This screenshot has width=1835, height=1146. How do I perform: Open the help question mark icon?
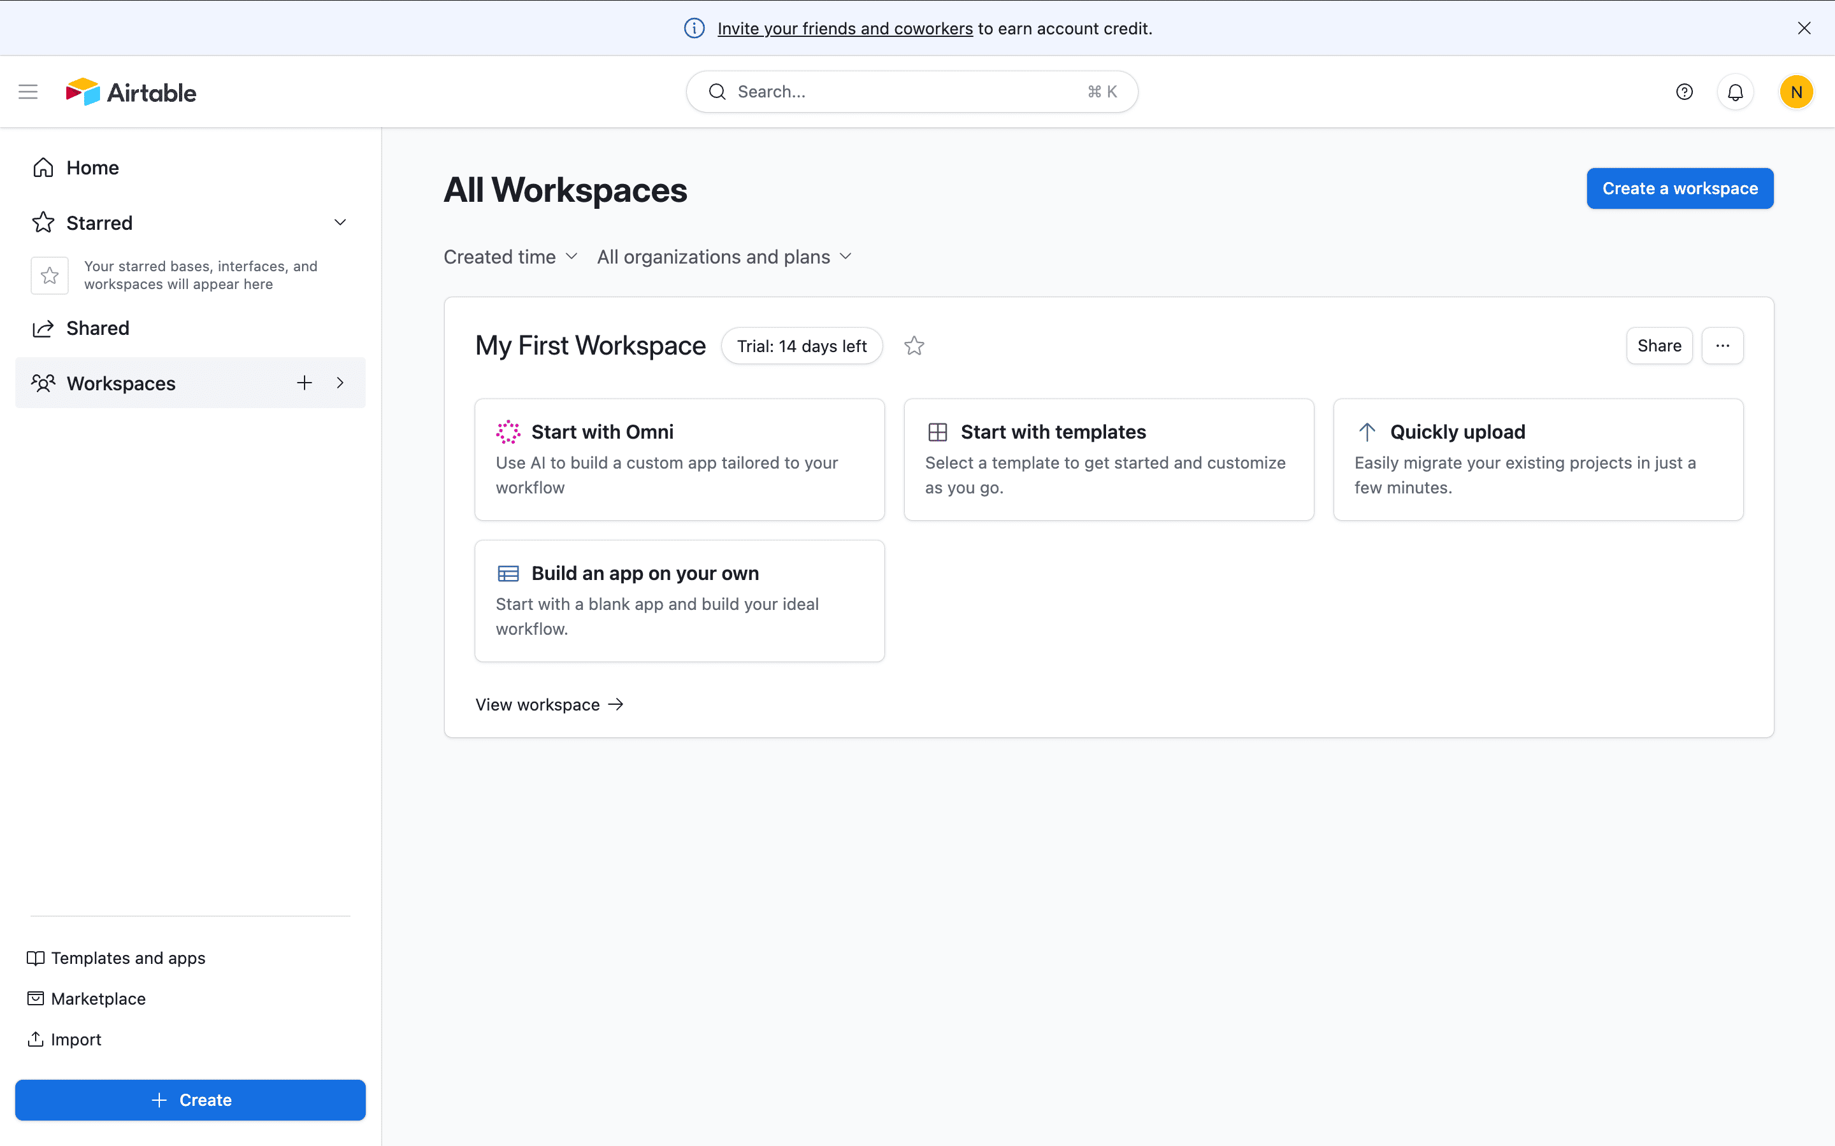coord(1684,92)
